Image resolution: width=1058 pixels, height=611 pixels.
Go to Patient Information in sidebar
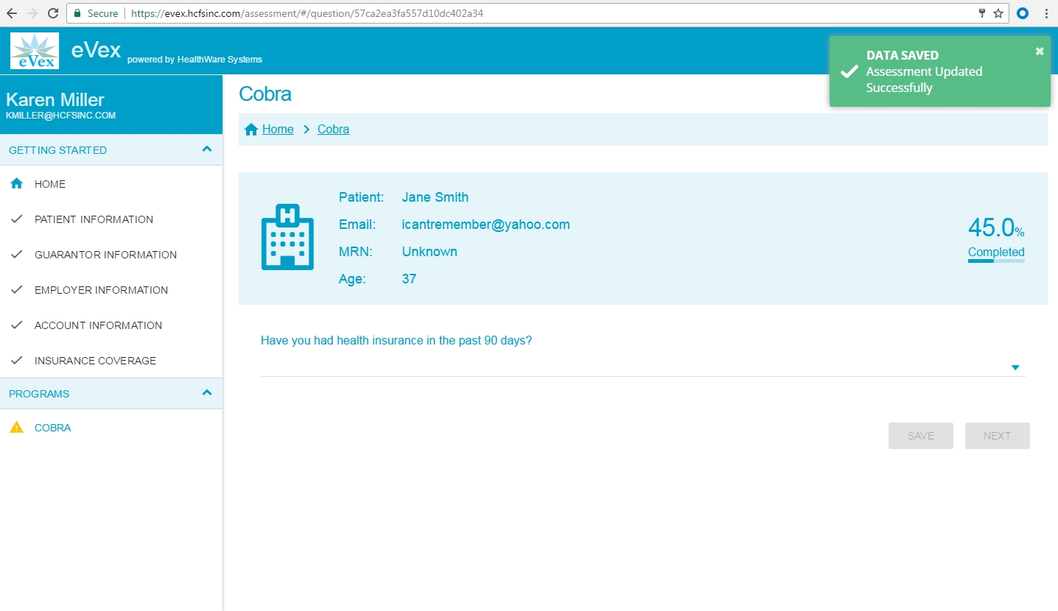94,219
